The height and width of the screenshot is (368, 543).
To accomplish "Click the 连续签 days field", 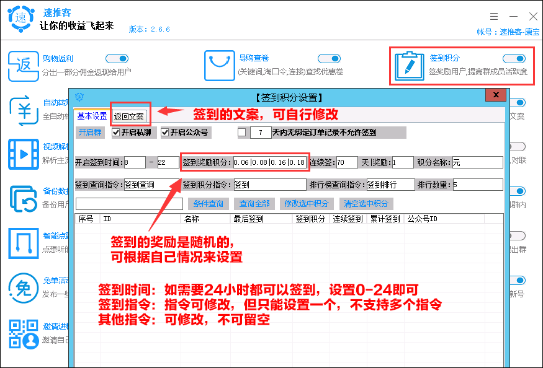I will point(347,162).
